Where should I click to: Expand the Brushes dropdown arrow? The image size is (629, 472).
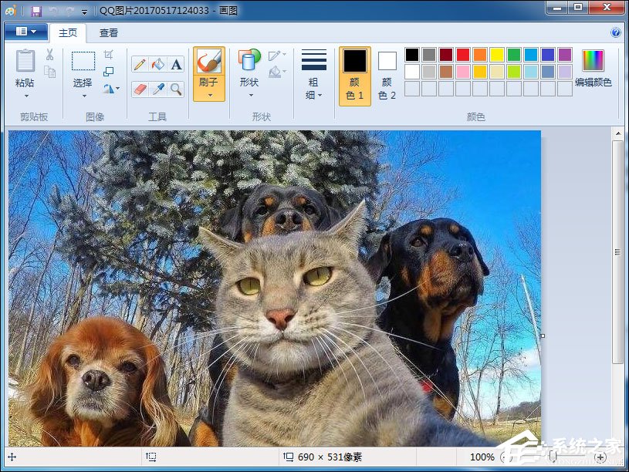pyautogui.click(x=210, y=96)
